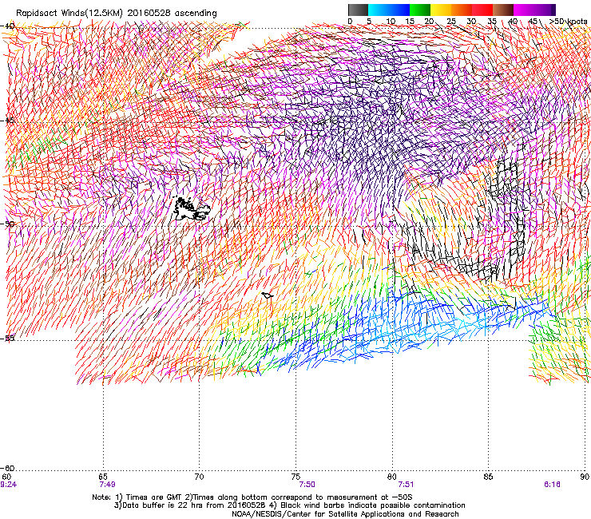Click the "90" longitude axis label
This screenshot has width=591, height=519.
pyautogui.click(x=585, y=477)
